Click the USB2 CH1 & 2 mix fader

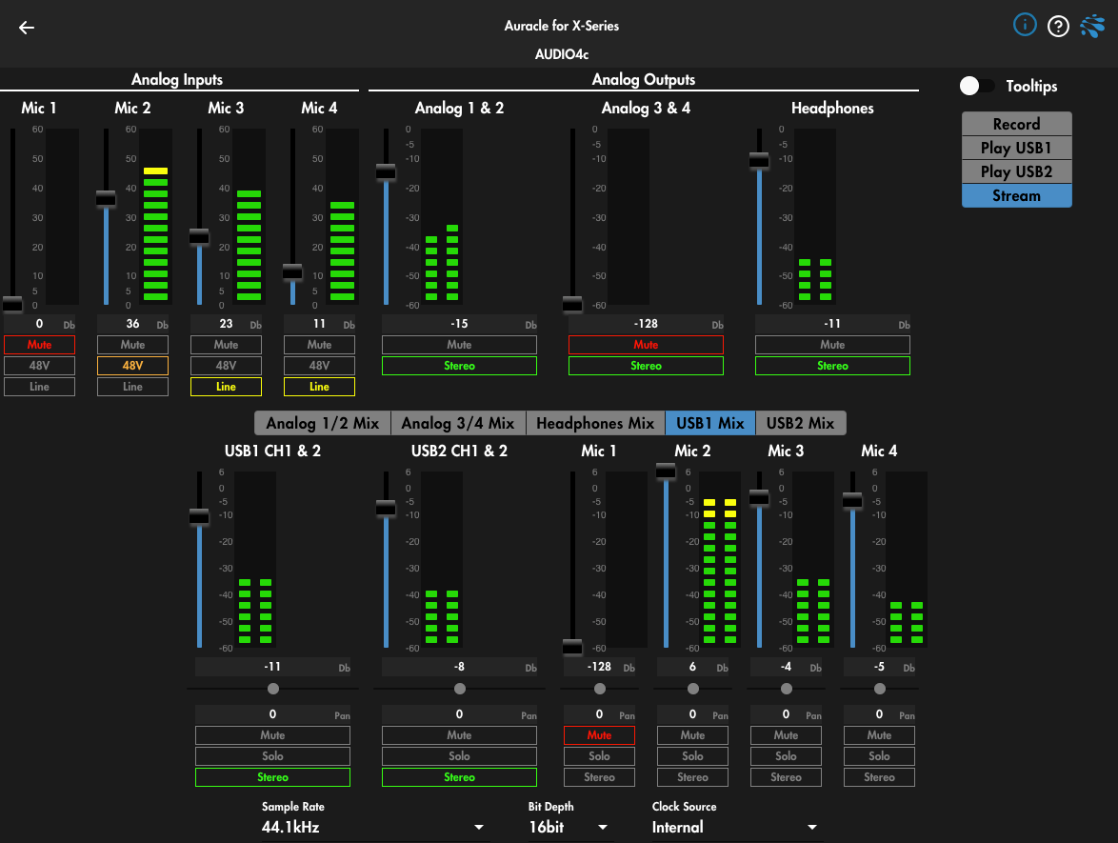pyautogui.click(x=386, y=508)
